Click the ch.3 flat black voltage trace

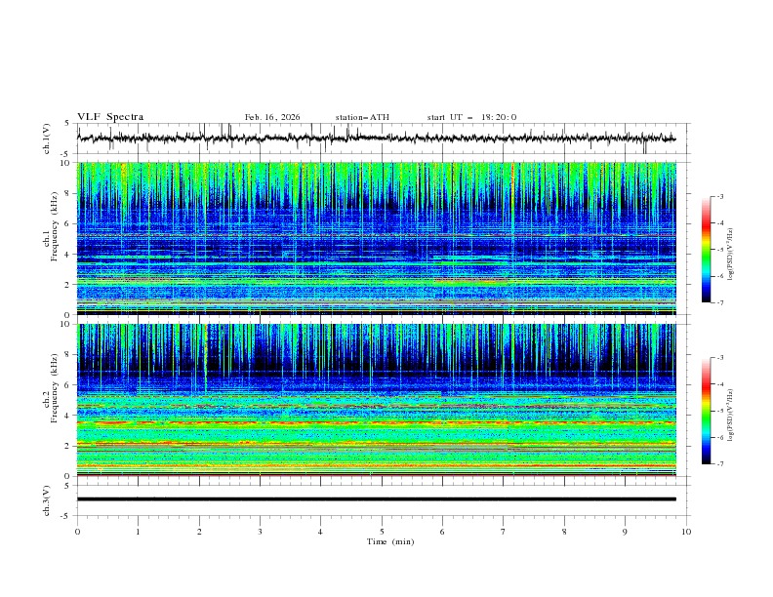click(377, 499)
